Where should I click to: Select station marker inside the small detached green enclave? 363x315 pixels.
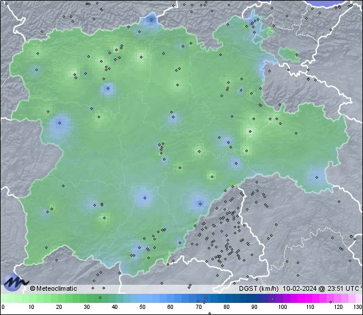coord(296,55)
